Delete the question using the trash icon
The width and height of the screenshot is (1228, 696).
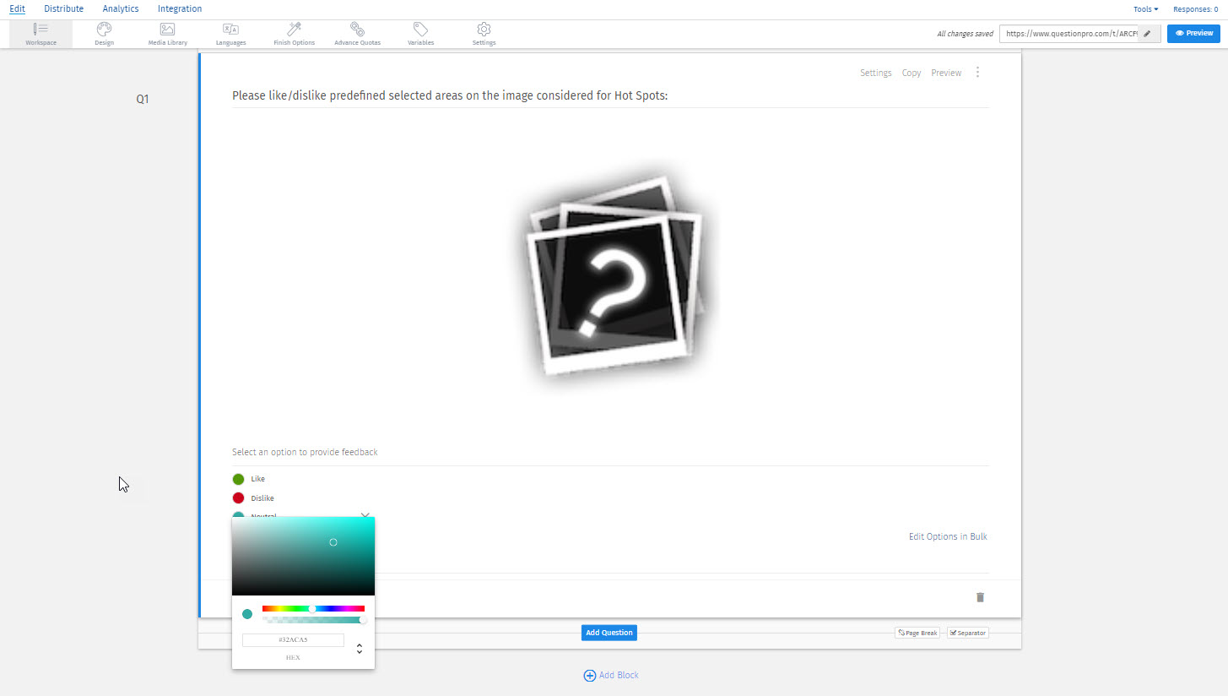pyautogui.click(x=980, y=597)
